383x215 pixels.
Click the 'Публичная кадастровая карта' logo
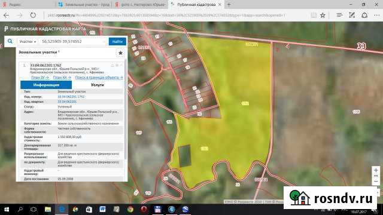[x=45, y=29]
